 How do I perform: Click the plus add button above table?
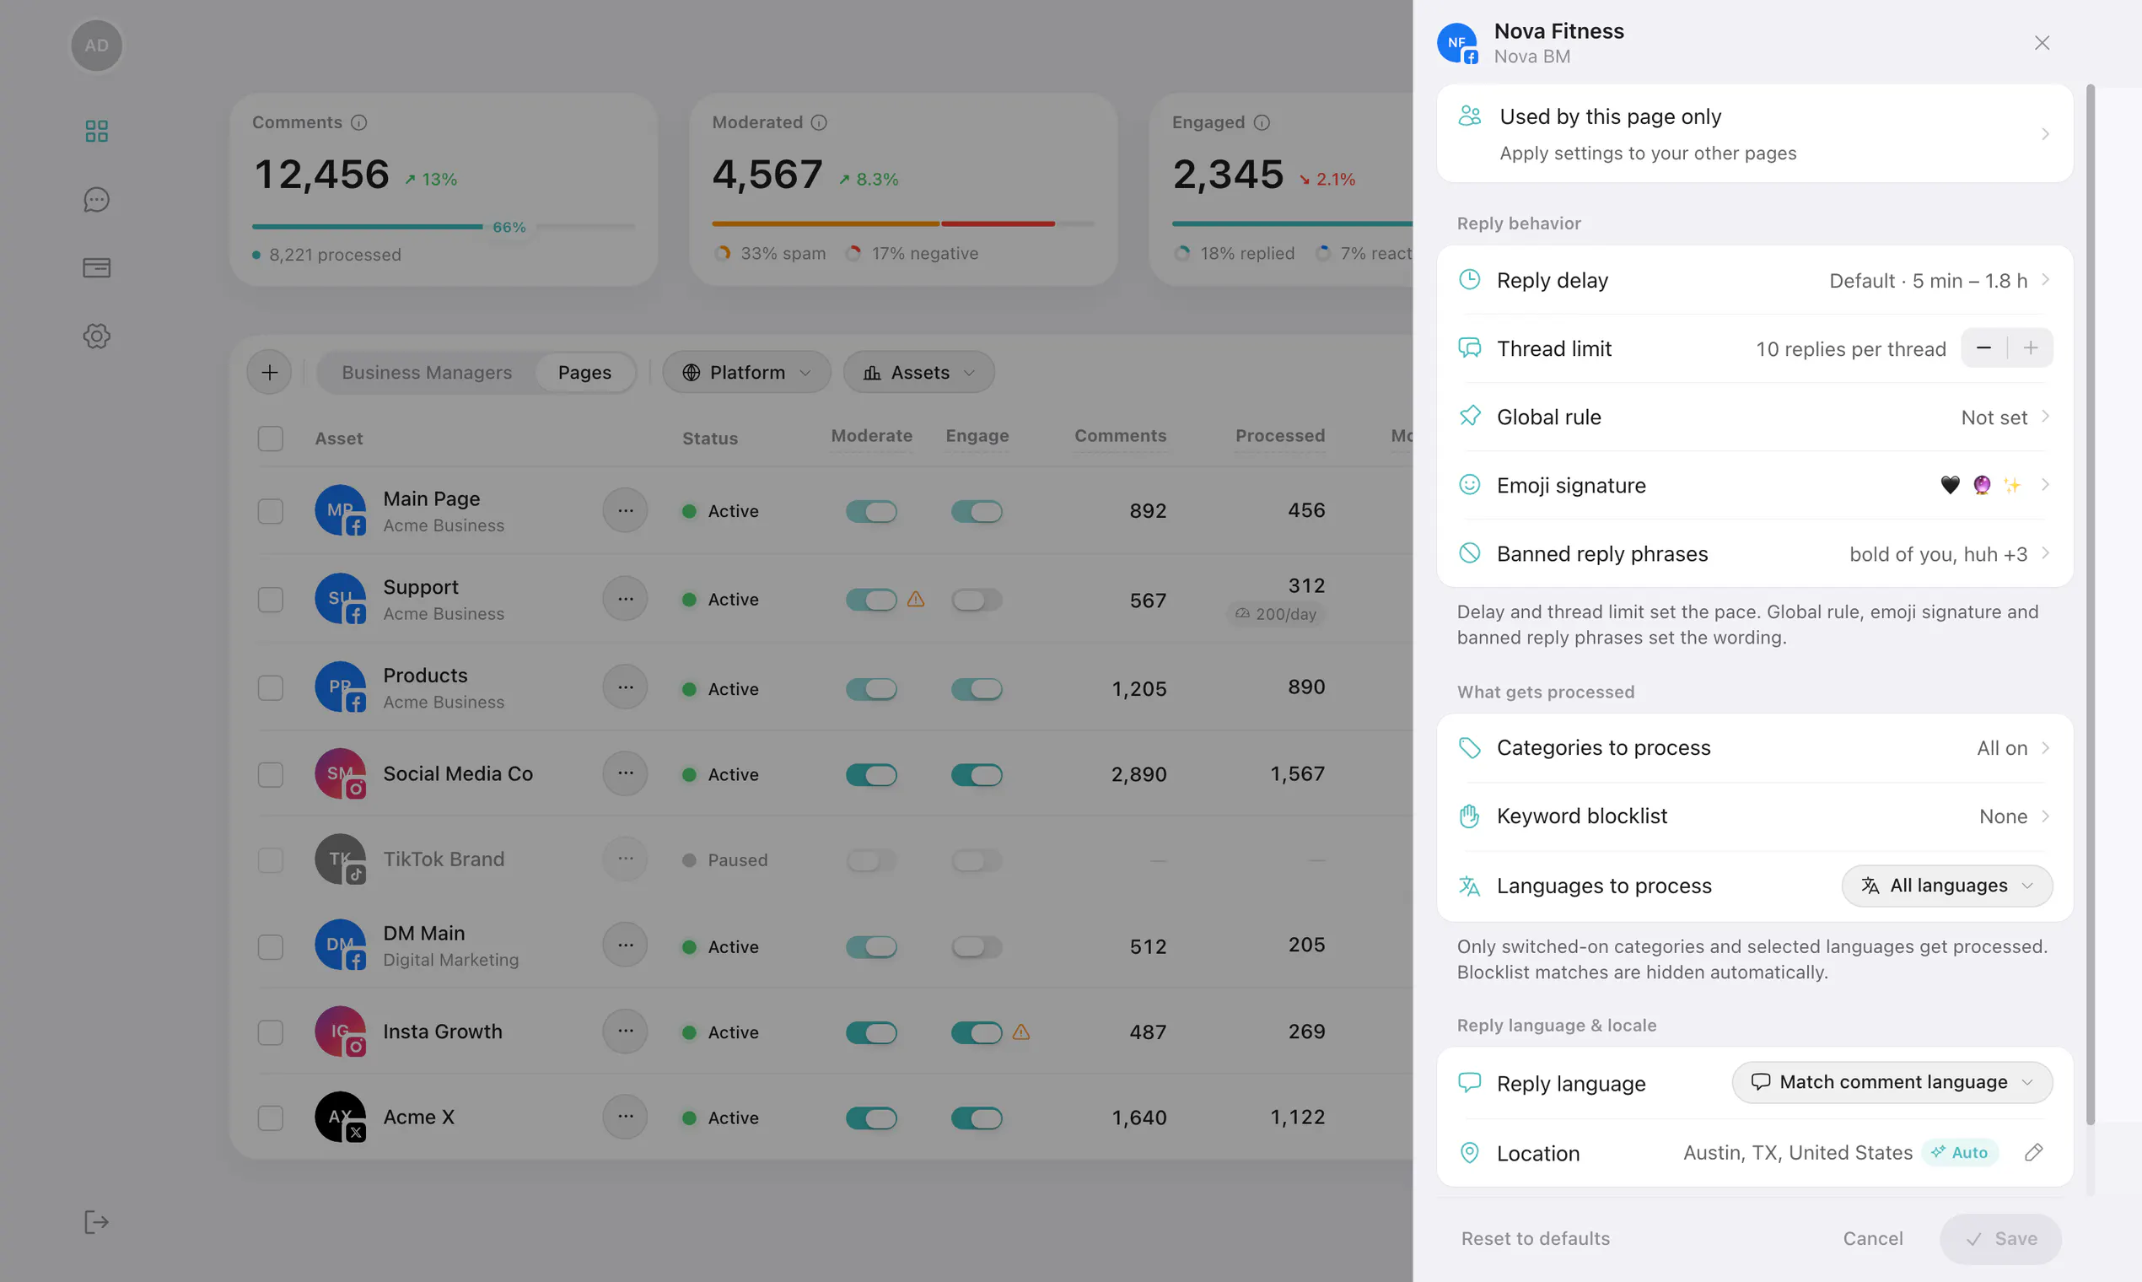(270, 372)
